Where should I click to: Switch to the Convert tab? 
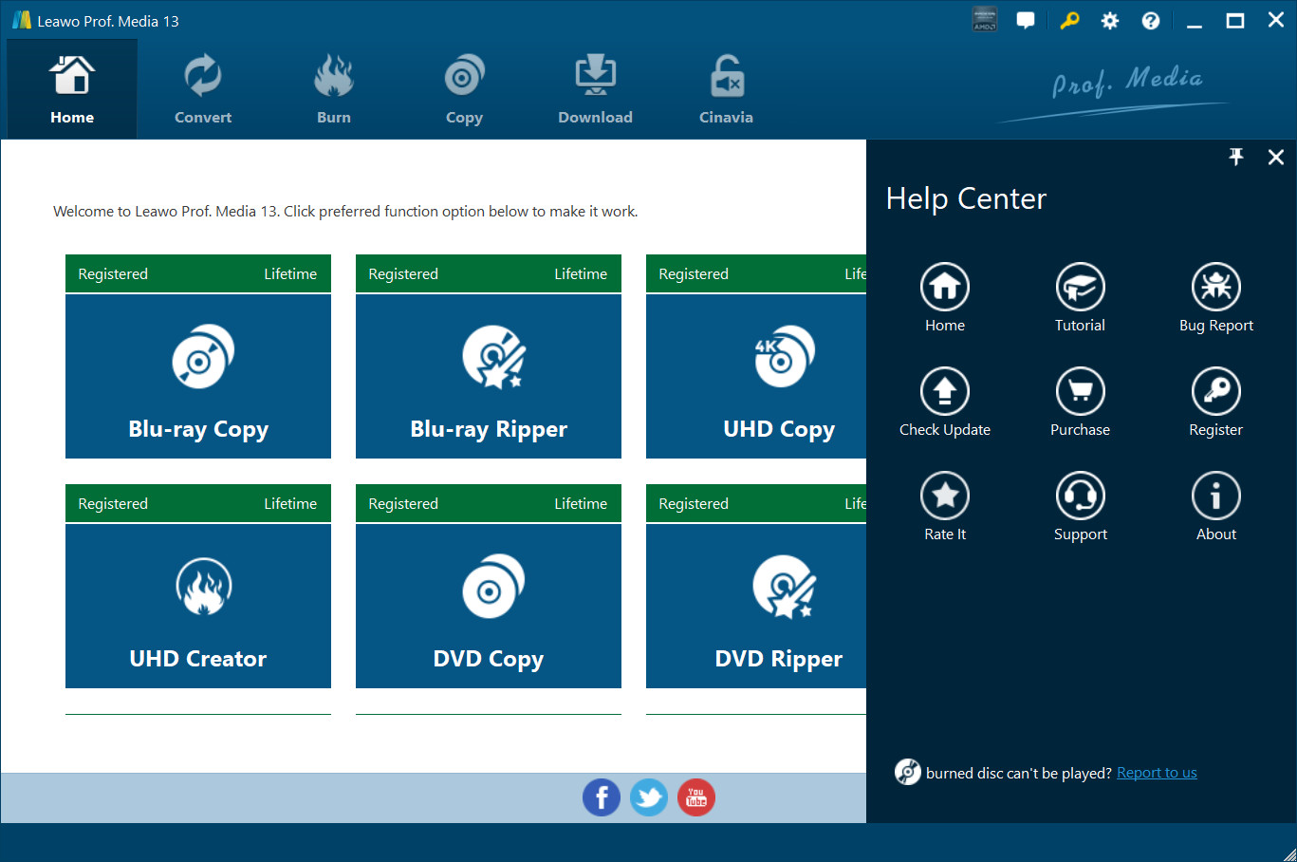click(x=203, y=91)
